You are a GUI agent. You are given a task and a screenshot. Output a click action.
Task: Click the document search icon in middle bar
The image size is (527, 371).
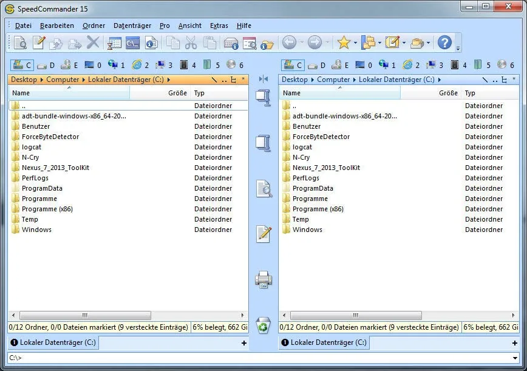tap(264, 188)
